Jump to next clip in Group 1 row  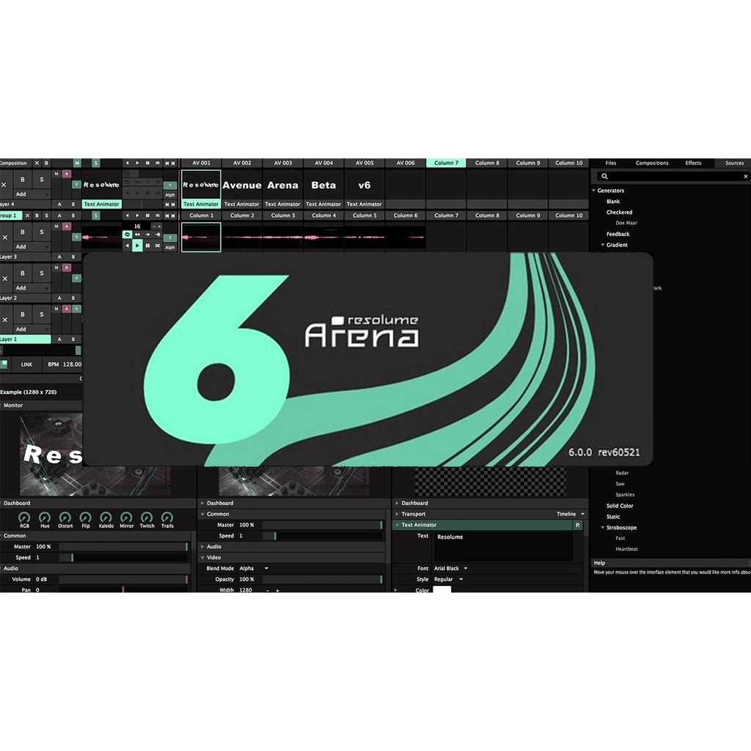pos(173,216)
